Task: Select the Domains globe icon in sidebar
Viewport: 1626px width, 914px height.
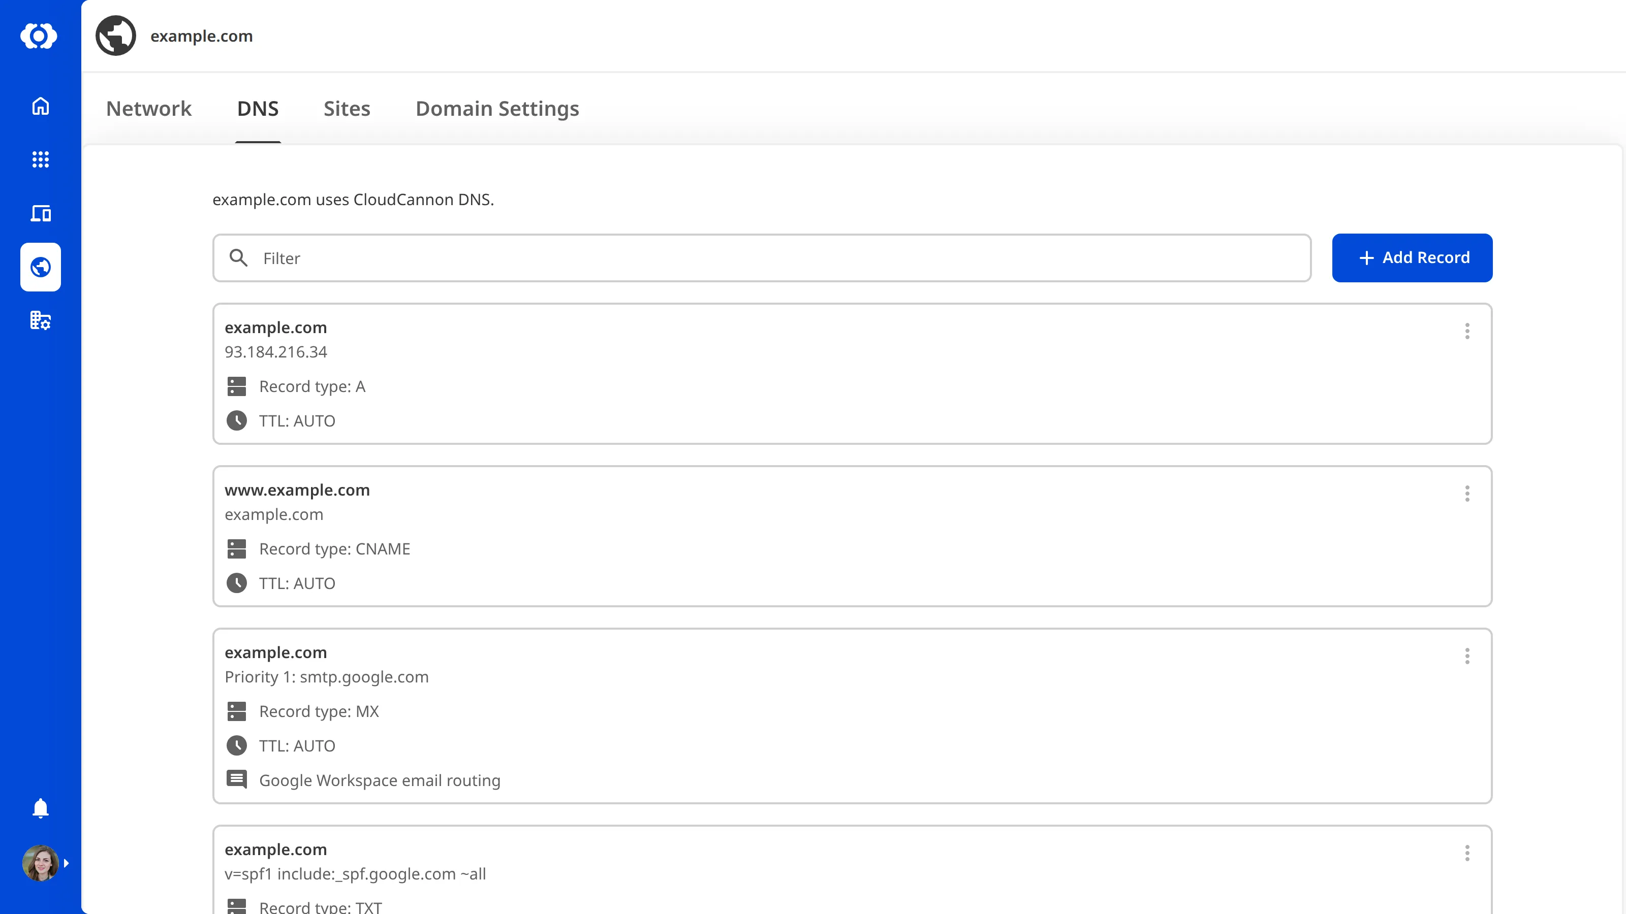Action: 40,267
